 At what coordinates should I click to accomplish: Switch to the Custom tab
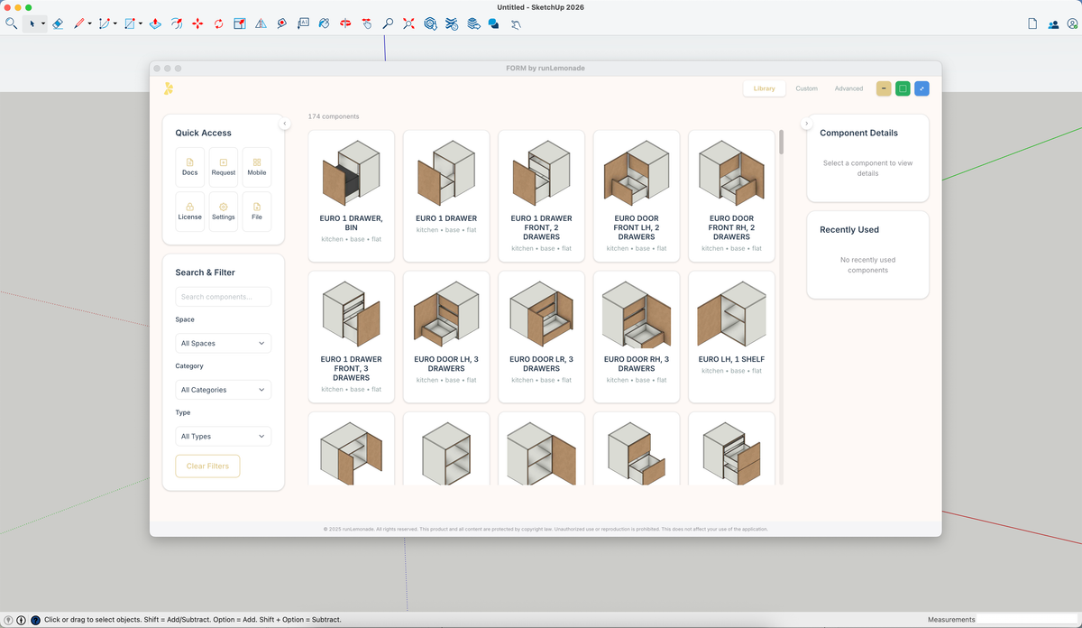[806, 88]
